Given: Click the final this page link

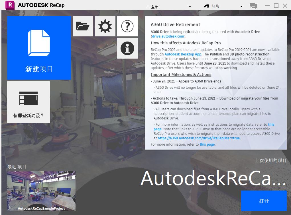Looking at the screenshot, I should 207,144.
